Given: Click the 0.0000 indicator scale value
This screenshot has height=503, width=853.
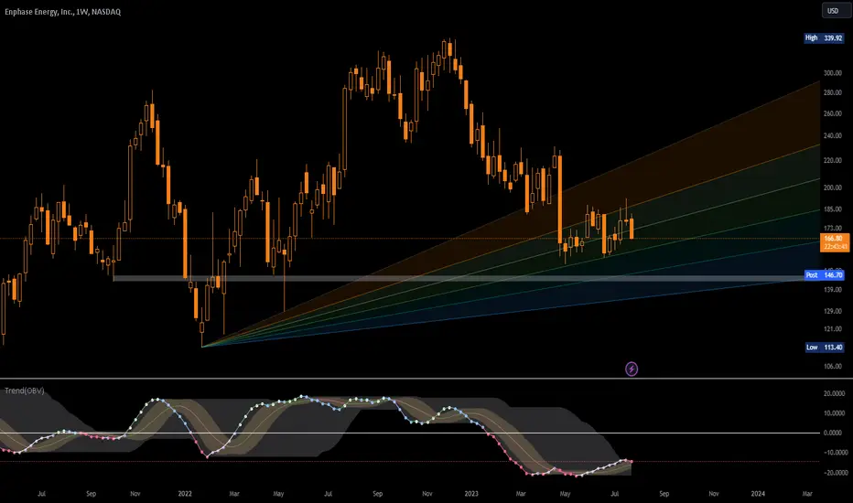Looking at the screenshot, I should coord(835,433).
